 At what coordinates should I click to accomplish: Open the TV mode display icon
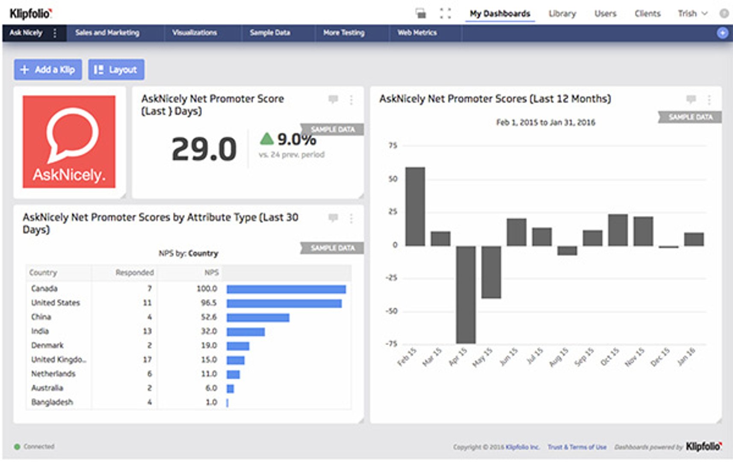[x=421, y=13]
